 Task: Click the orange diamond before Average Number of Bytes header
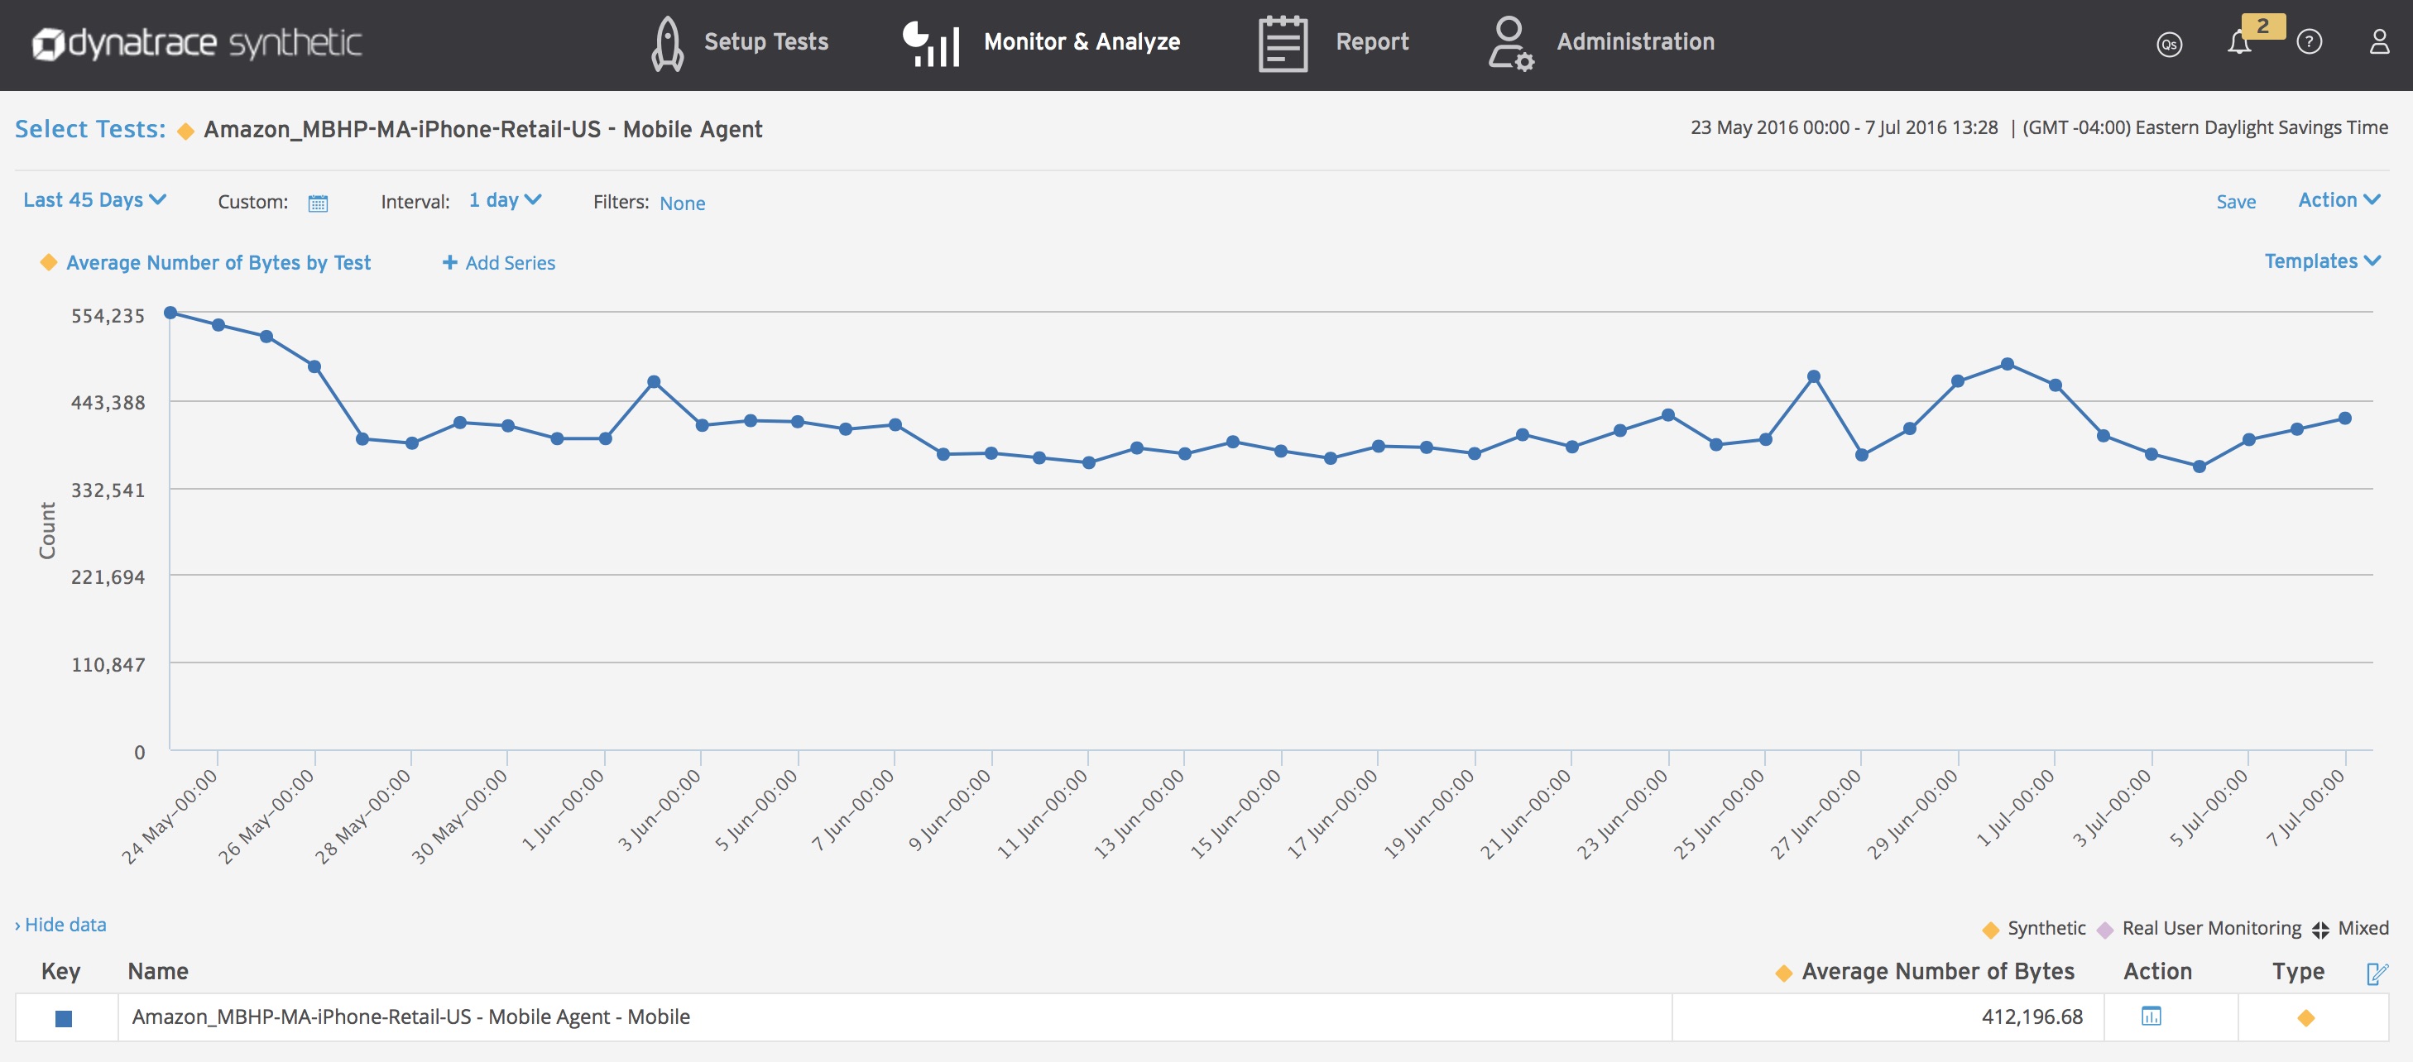pos(1783,974)
